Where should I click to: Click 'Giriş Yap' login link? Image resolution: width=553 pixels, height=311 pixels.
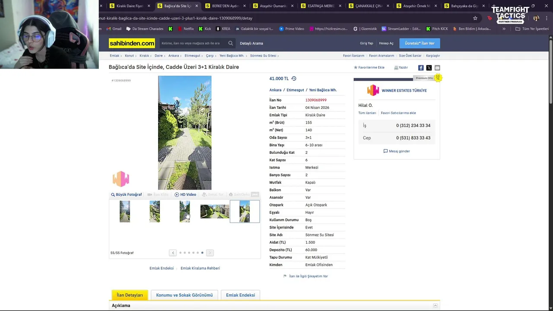click(x=366, y=43)
